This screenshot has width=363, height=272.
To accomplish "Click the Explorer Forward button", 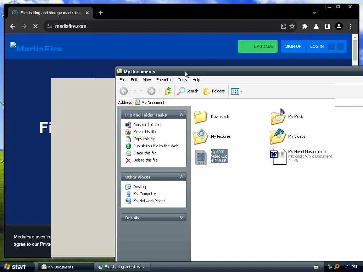I will [151, 91].
